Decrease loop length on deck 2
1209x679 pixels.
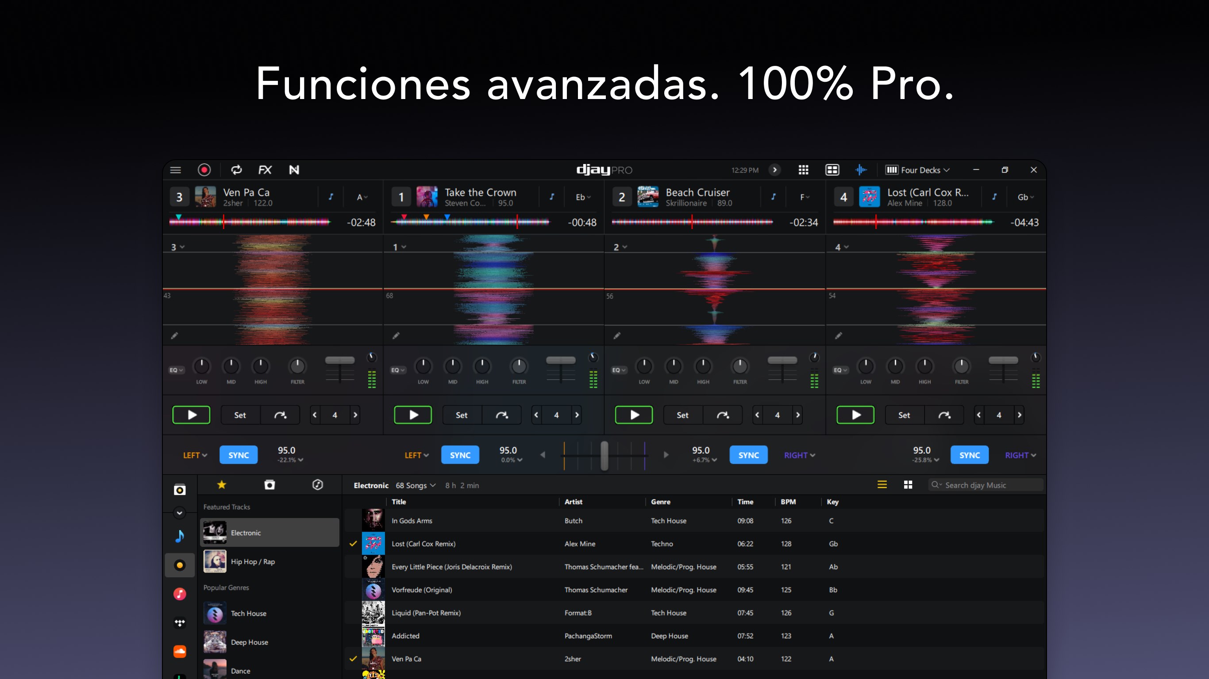(757, 415)
